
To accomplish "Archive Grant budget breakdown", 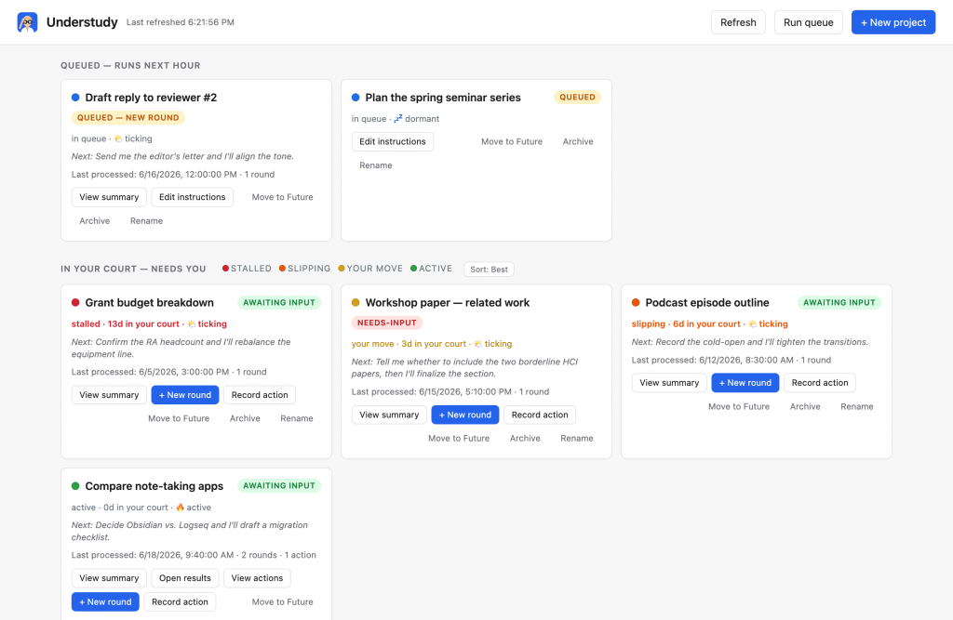I will pos(245,418).
